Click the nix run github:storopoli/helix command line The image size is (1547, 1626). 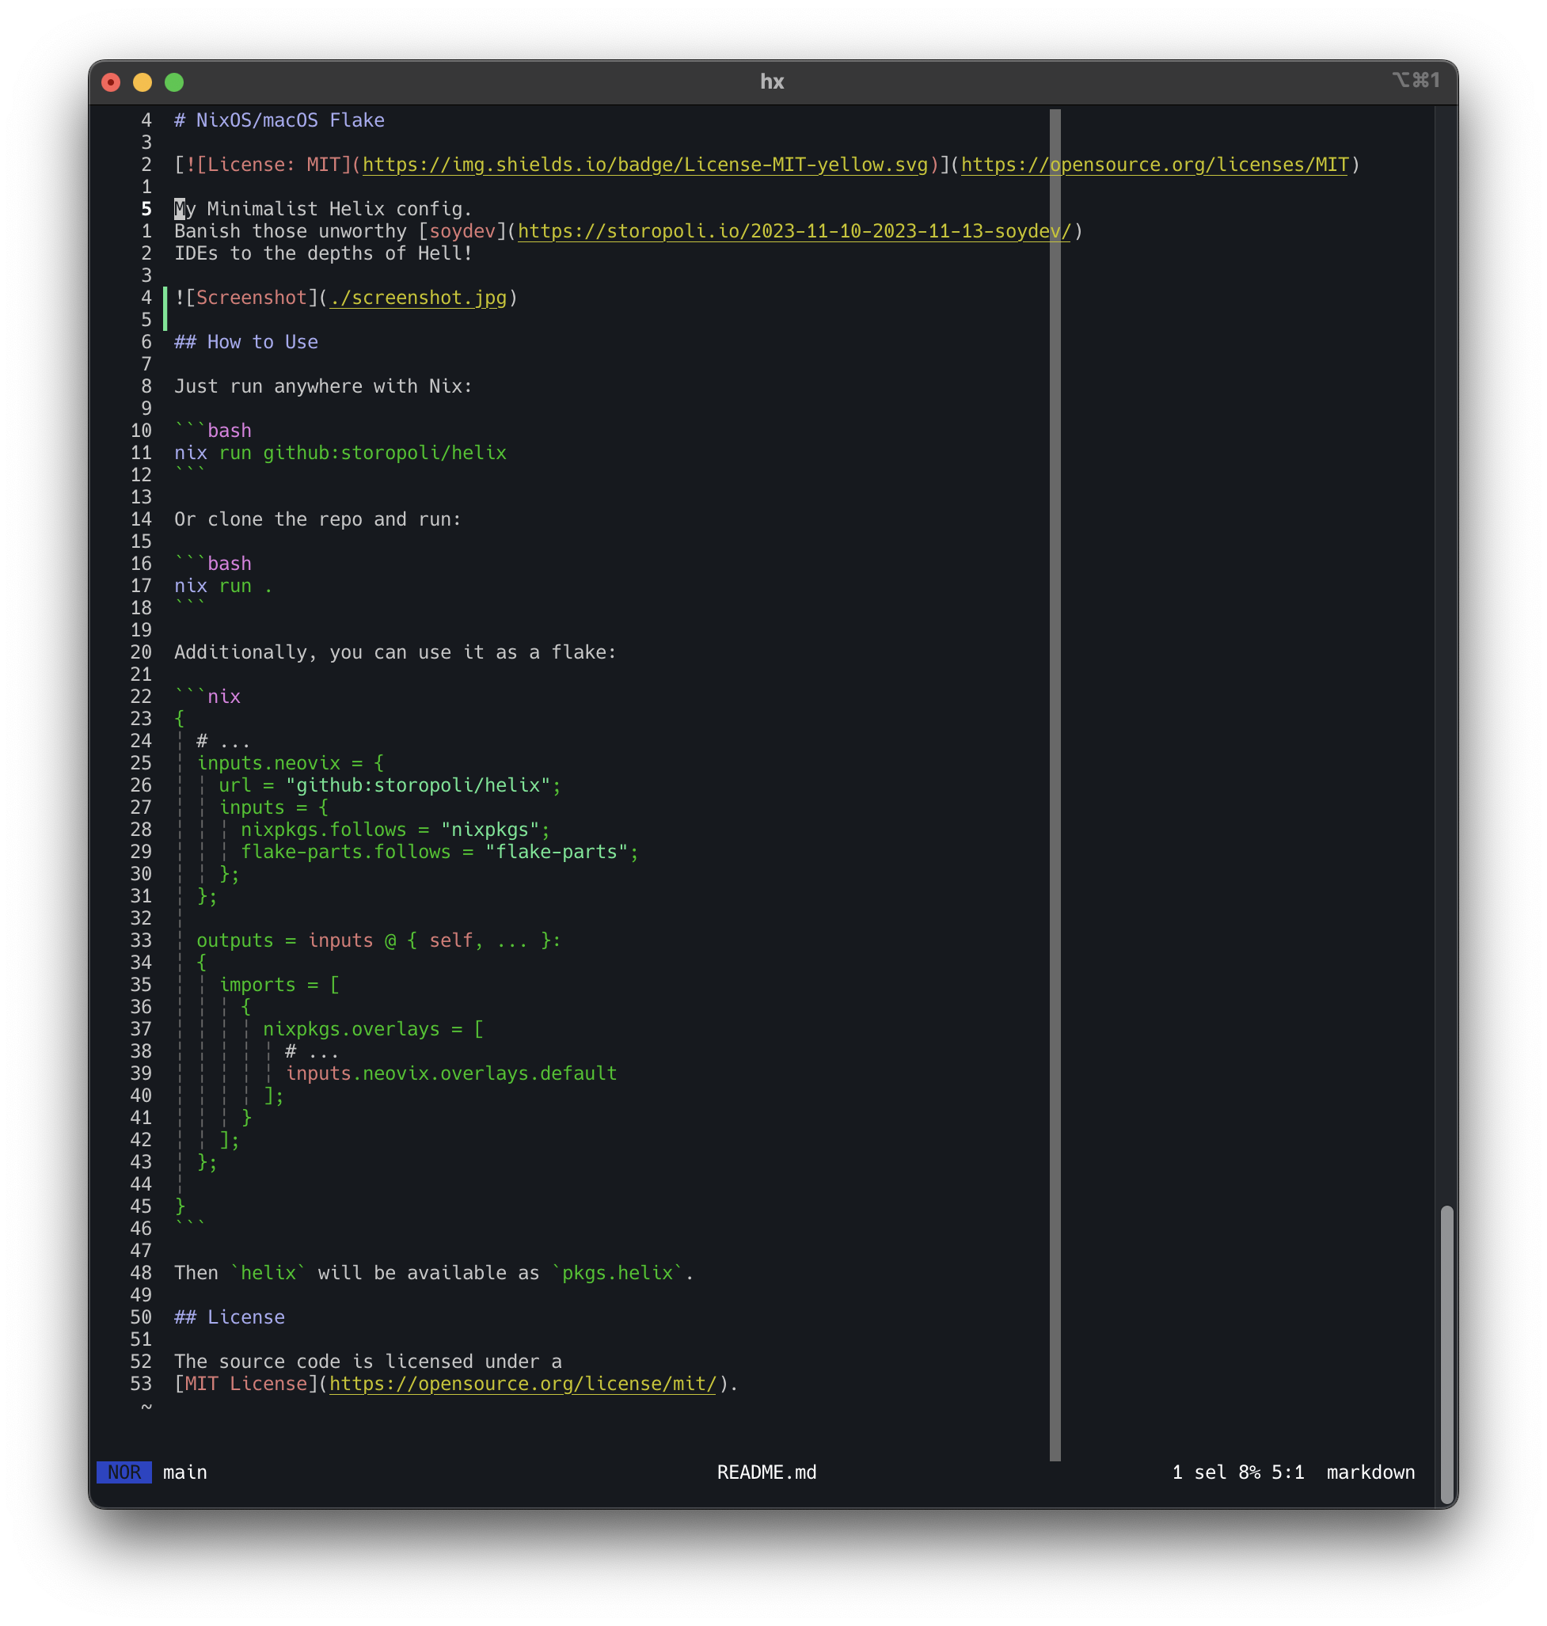click(x=340, y=453)
